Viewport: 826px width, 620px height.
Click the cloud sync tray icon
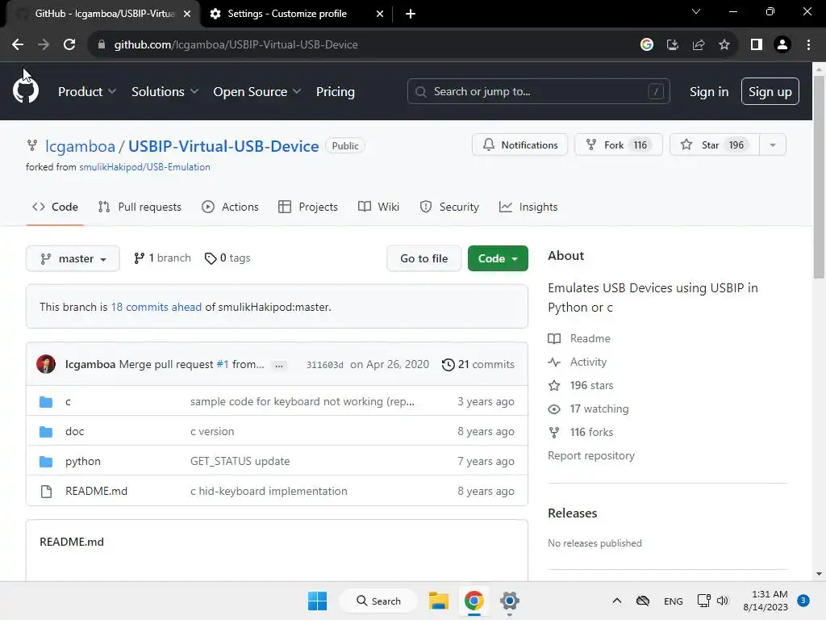pos(643,601)
